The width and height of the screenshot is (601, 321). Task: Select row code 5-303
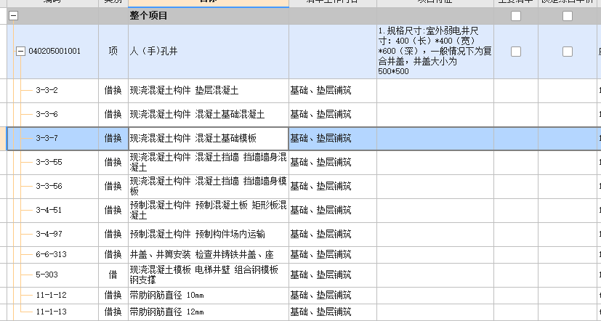pyautogui.click(x=47, y=275)
